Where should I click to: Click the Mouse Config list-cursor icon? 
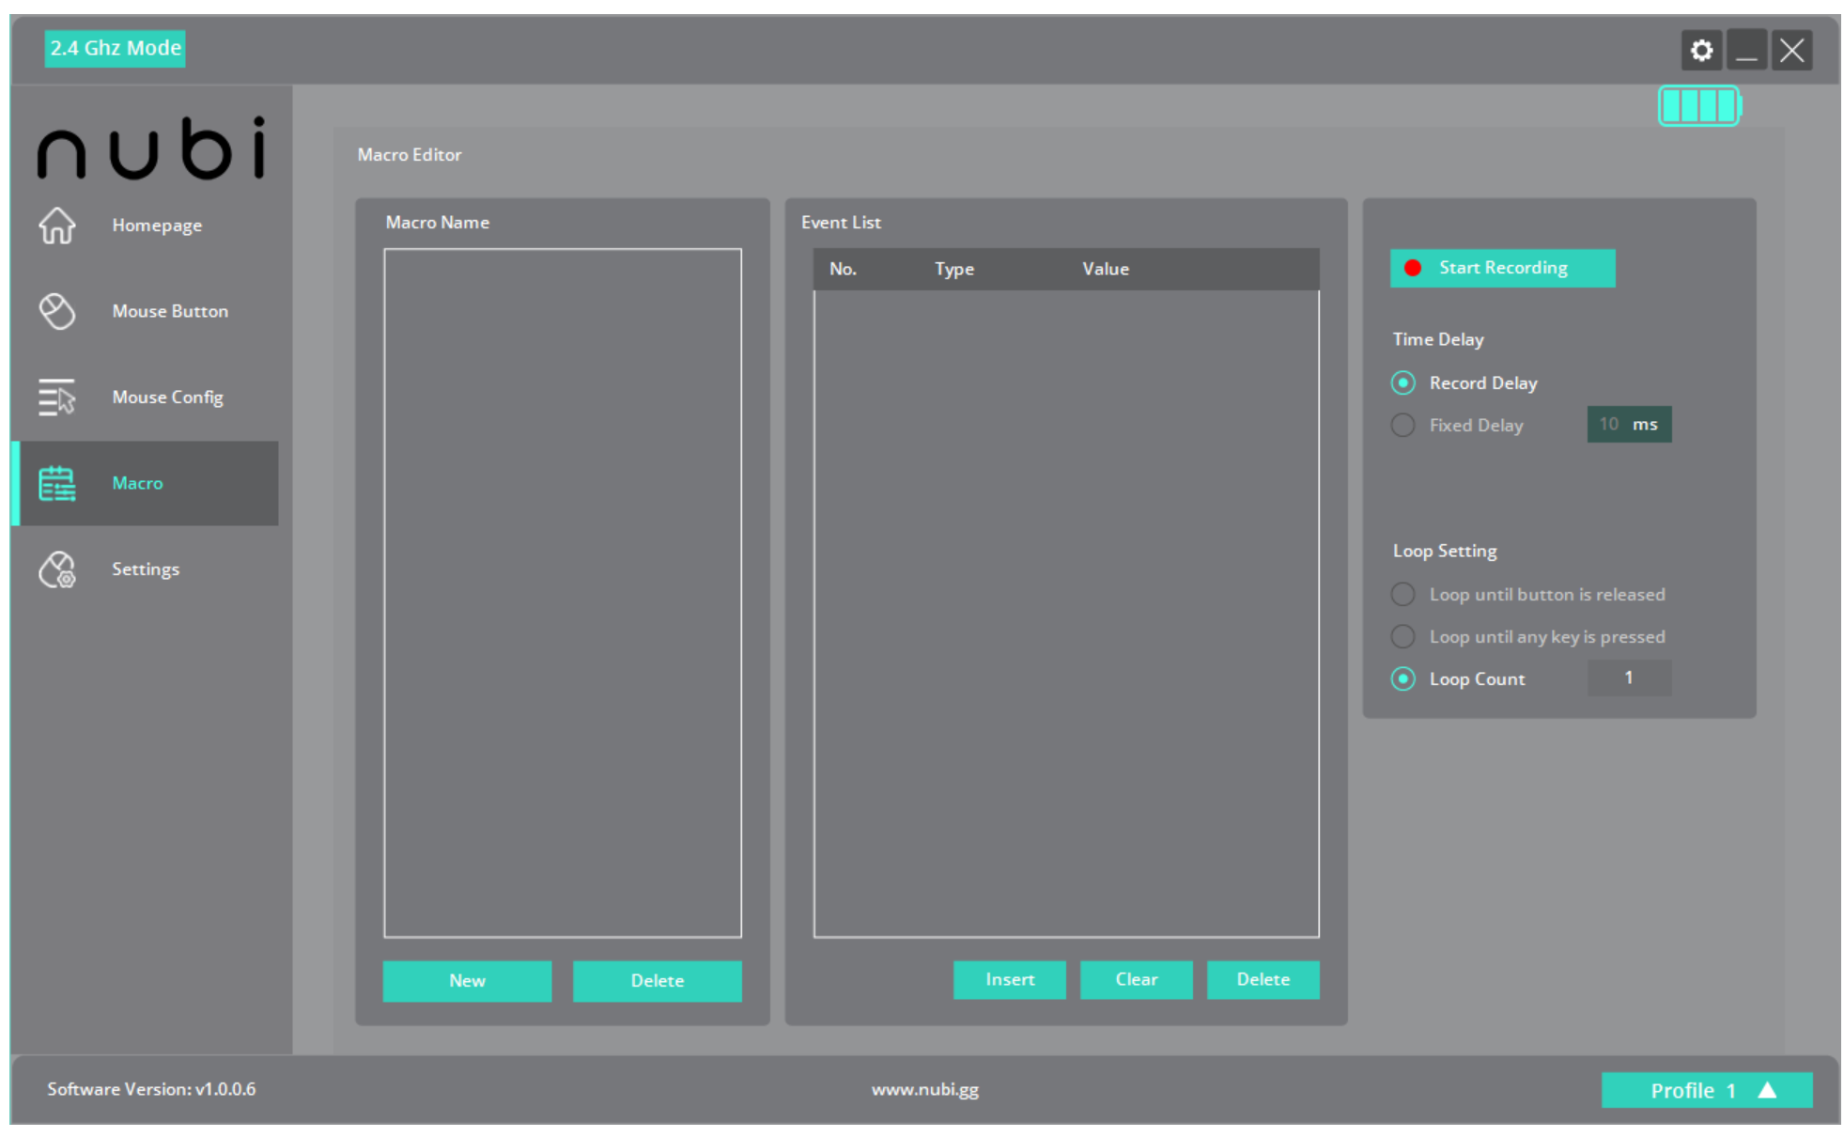(56, 397)
